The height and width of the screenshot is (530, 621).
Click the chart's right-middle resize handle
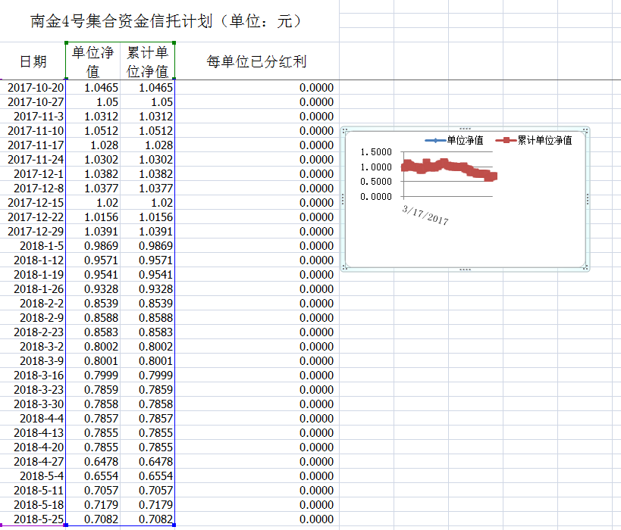[x=587, y=199]
